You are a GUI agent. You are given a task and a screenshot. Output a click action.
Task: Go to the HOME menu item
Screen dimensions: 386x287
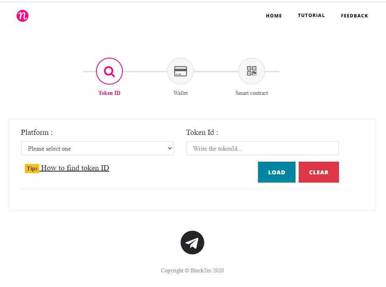274,16
